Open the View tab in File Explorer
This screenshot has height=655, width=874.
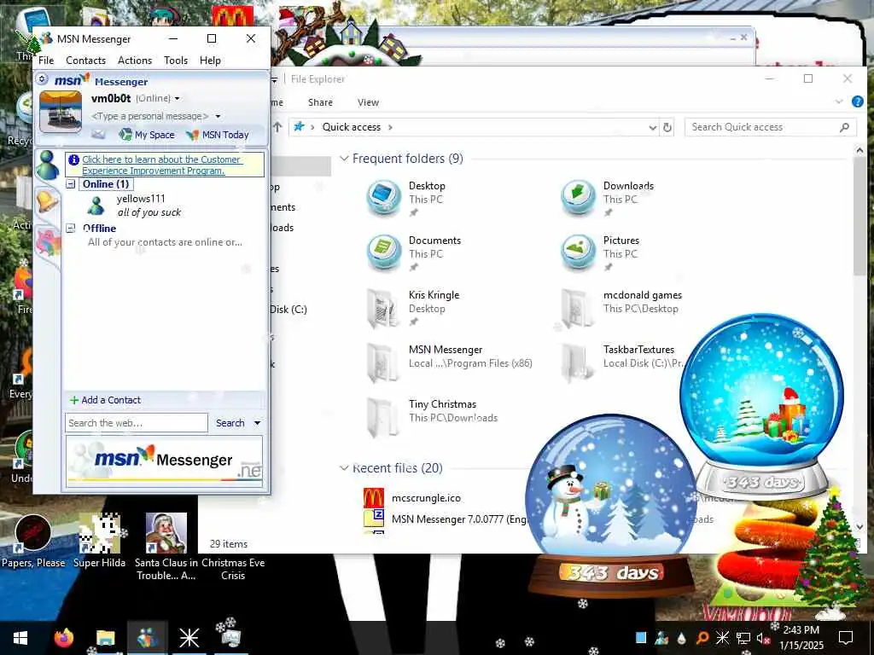click(x=368, y=102)
